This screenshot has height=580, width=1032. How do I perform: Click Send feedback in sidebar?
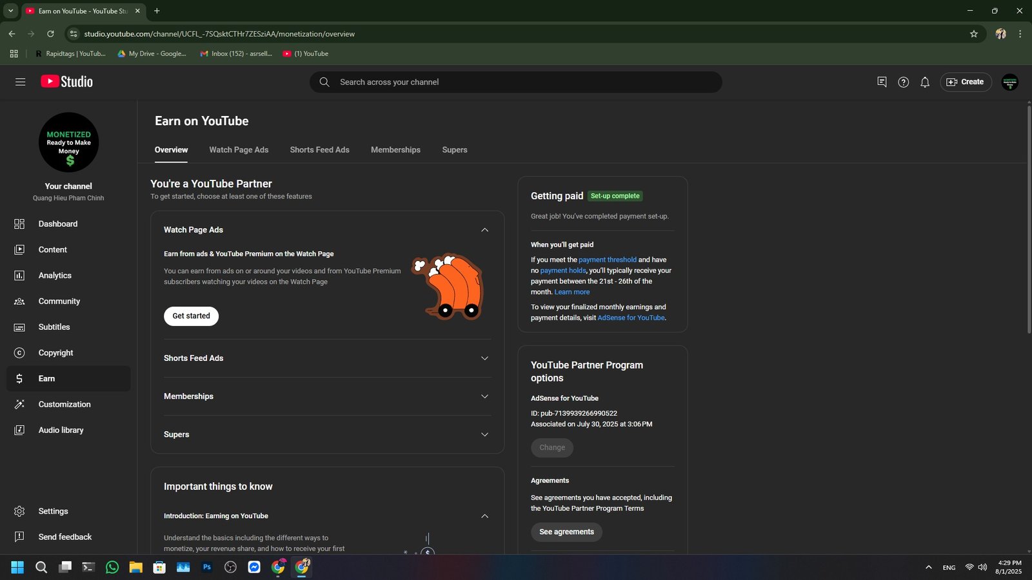tap(68, 537)
